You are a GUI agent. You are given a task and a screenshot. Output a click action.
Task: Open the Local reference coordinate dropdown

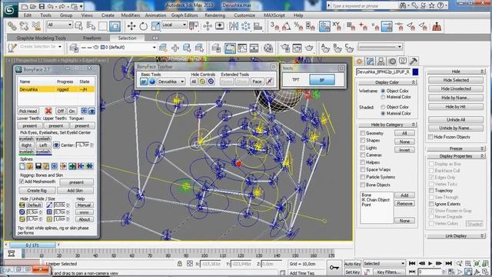[175, 25]
